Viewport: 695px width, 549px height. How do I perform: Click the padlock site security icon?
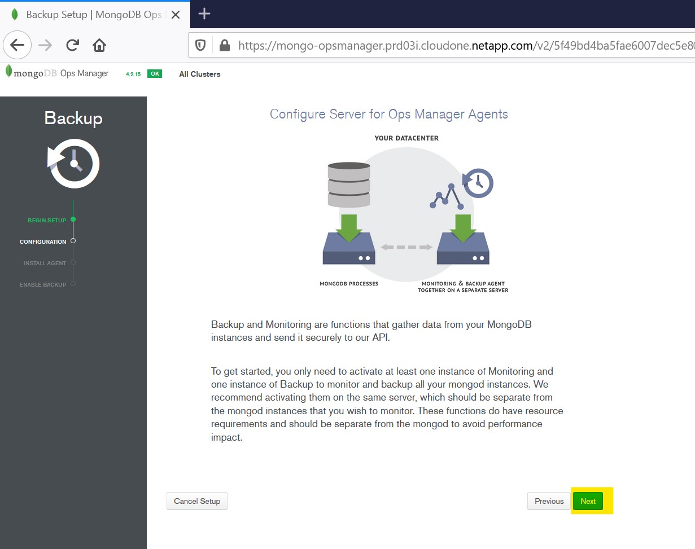pyautogui.click(x=224, y=45)
